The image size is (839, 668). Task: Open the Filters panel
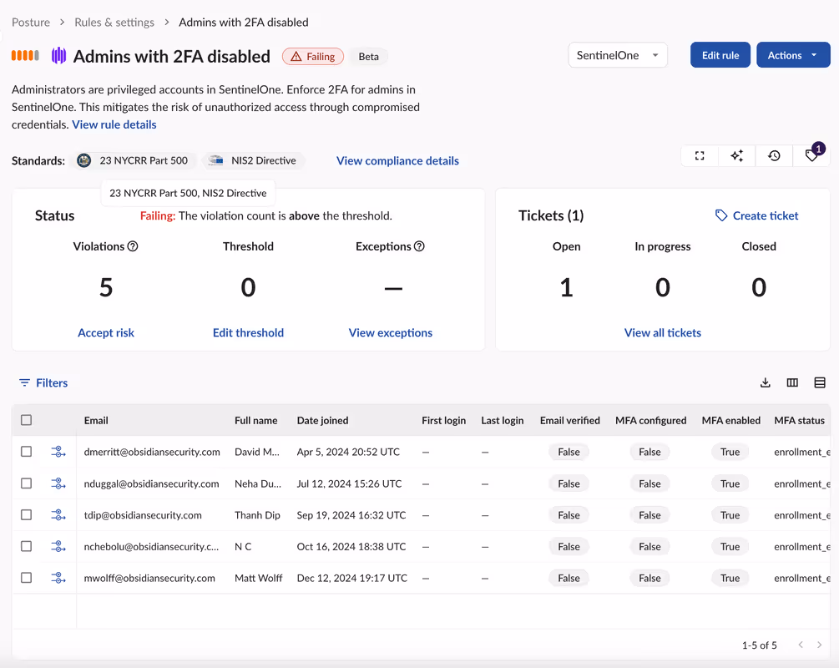pyautogui.click(x=44, y=382)
